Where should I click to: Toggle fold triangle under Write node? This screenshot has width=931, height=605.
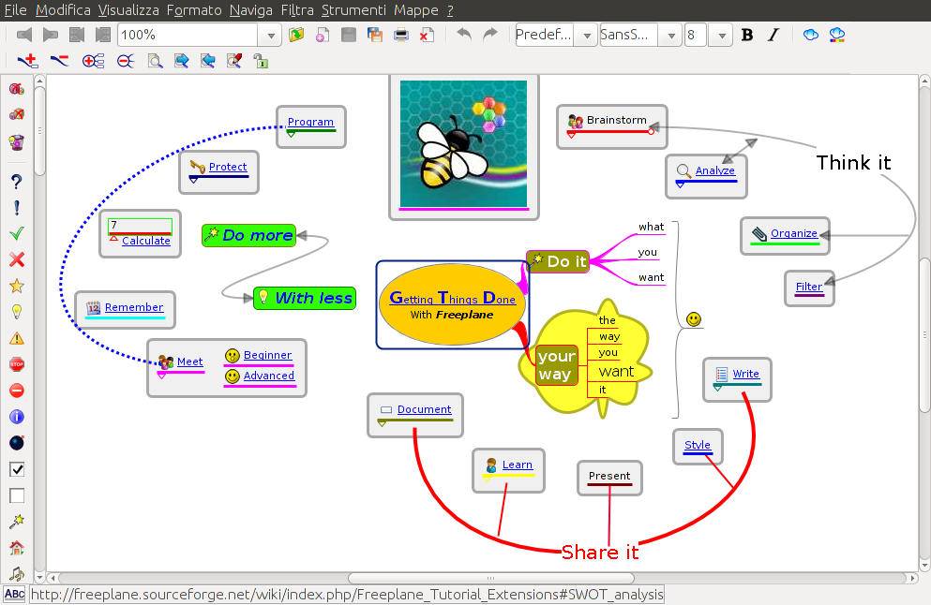click(x=717, y=388)
